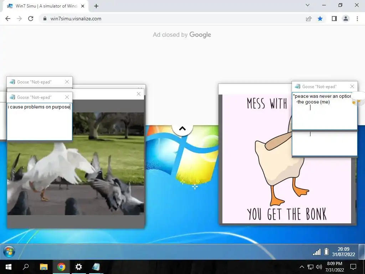Click the address bar URL win7simu.visnalize.com
The width and height of the screenshot is (365, 274).
tap(76, 19)
